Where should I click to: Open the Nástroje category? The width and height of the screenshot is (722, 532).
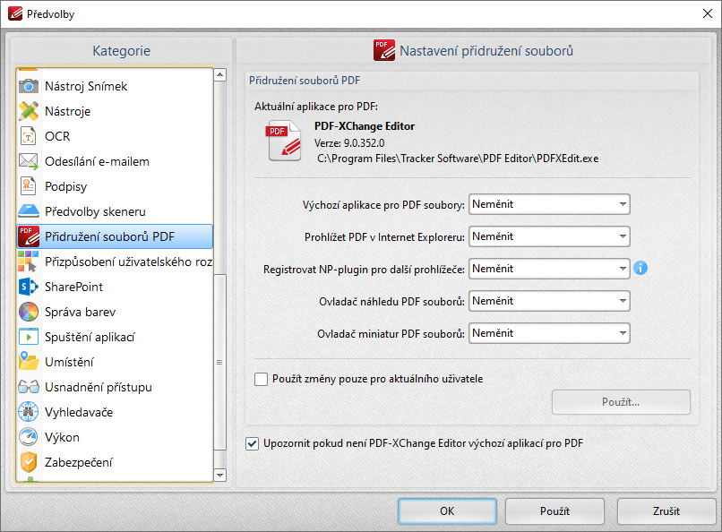(x=116, y=111)
